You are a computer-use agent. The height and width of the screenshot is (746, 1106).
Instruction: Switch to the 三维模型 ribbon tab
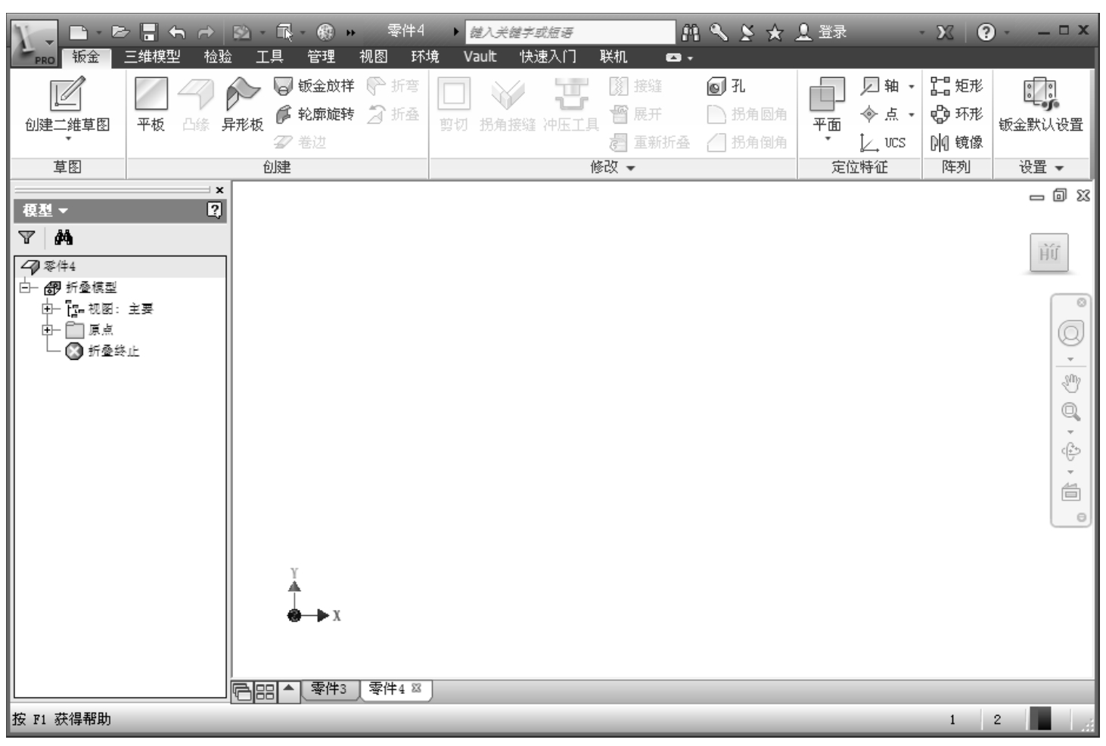[152, 57]
